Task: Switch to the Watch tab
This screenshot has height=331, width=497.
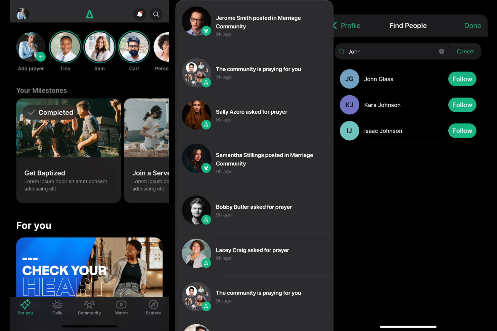Action: [121, 307]
